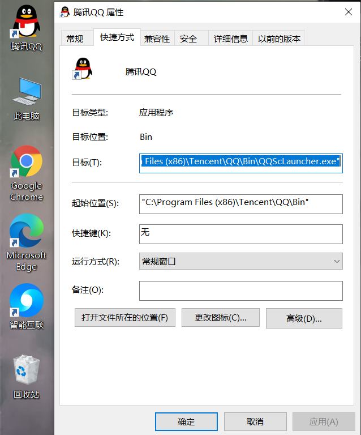Click the 目标(T) path input field
The image size is (361, 435).
240,163
